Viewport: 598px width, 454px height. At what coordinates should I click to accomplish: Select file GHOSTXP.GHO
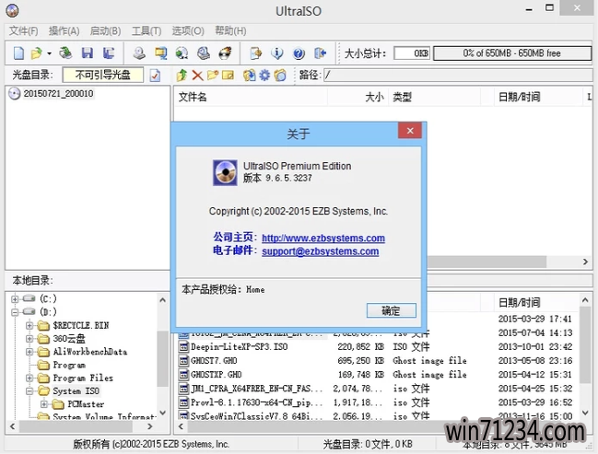pyautogui.click(x=217, y=374)
